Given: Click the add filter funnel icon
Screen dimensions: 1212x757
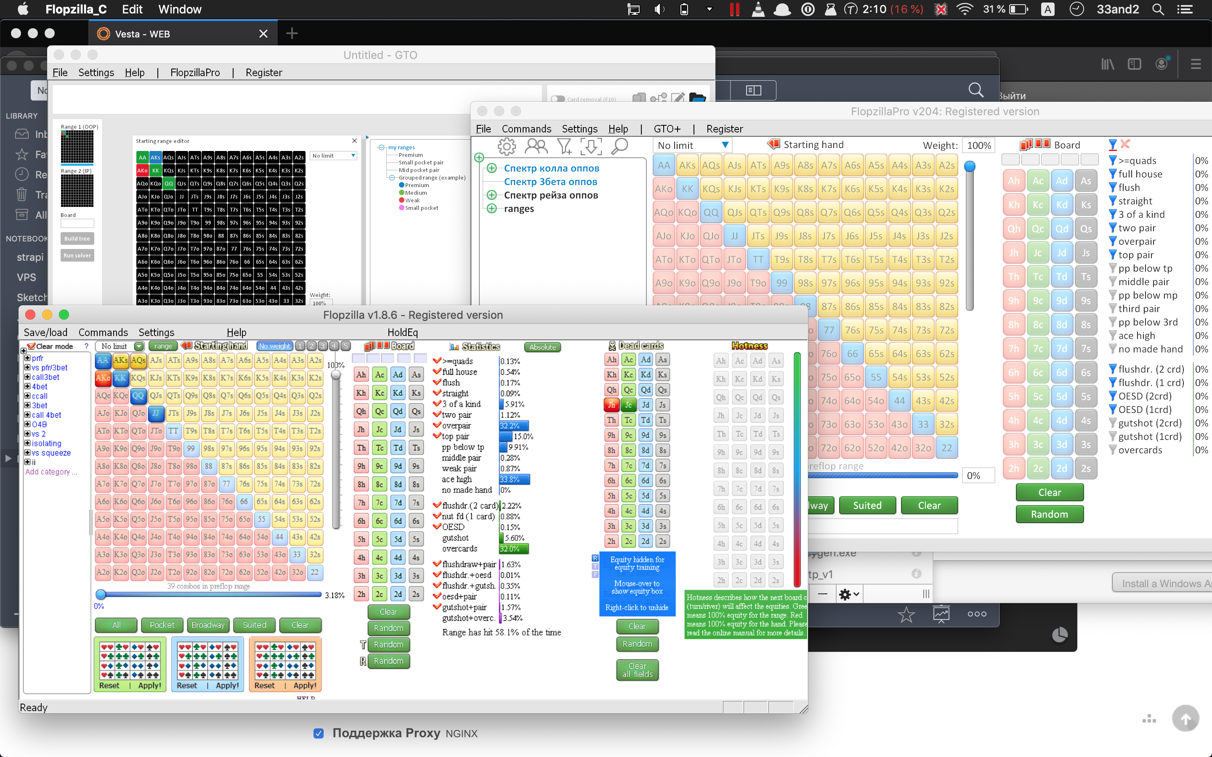Looking at the screenshot, I should (564, 146).
